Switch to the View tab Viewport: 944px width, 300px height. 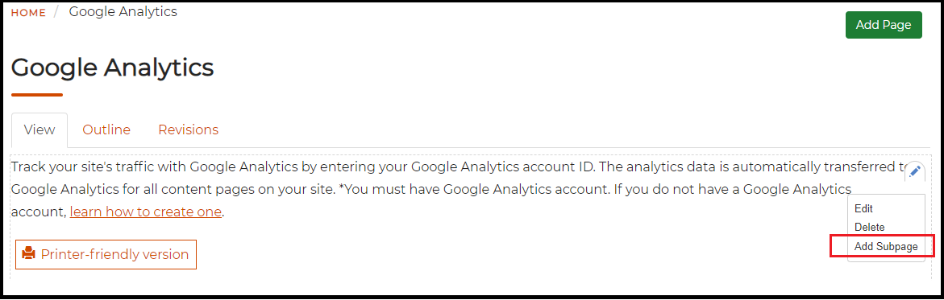(x=40, y=129)
